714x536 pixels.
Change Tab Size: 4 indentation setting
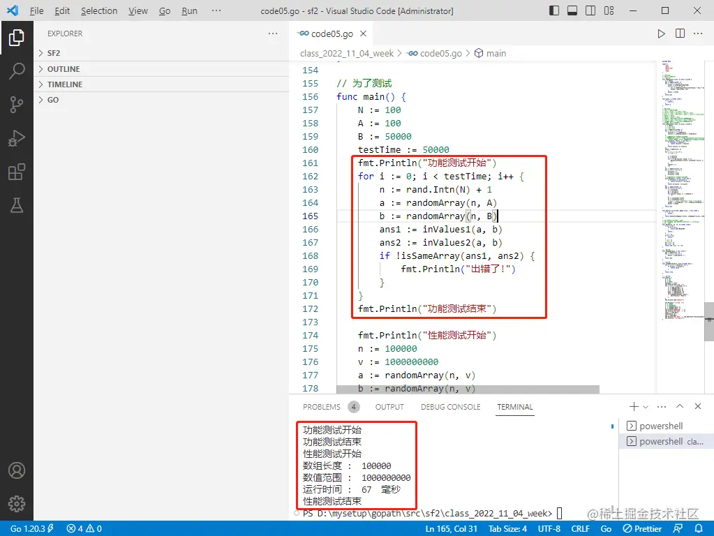point(507,529)
